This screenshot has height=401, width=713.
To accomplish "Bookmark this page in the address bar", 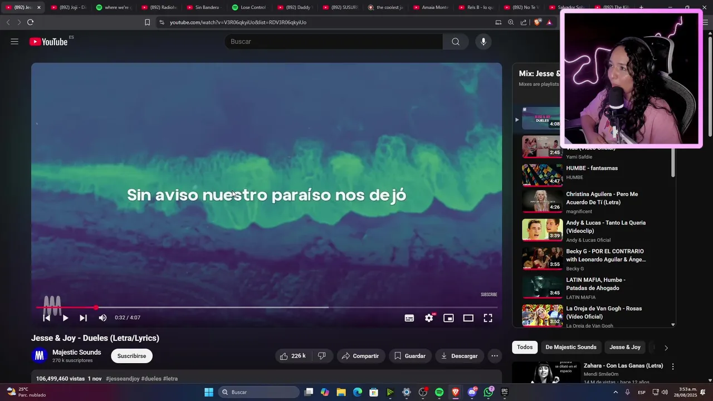I will pos(147,22).
